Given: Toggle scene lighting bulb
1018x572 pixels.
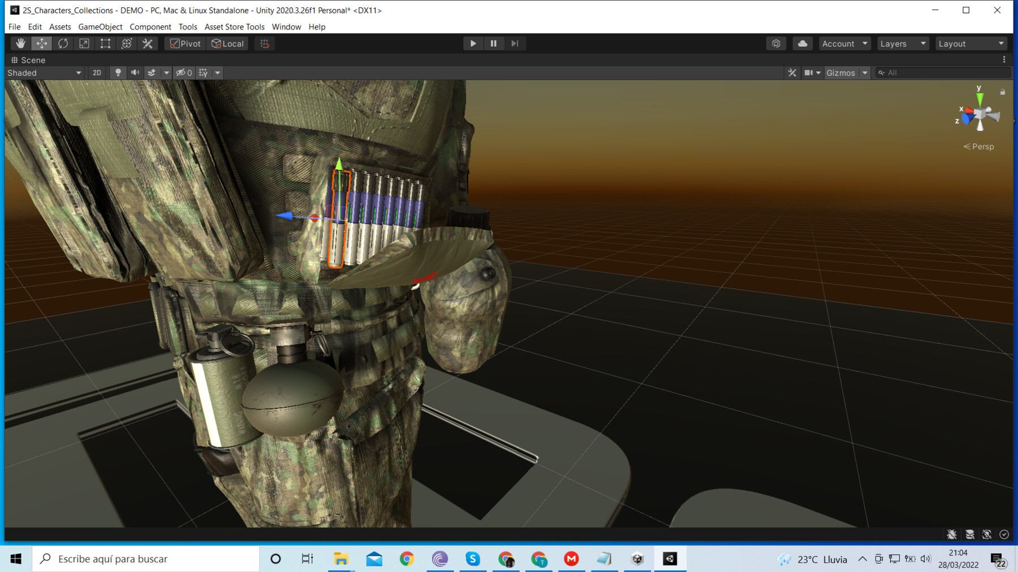Looking at the screenshot, I should point(118,73).
